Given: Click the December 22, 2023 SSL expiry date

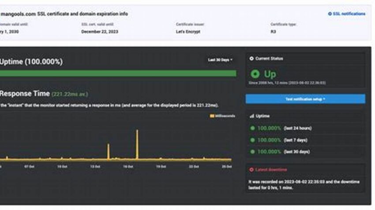Looking at the screenshot, I should [100, 32].
